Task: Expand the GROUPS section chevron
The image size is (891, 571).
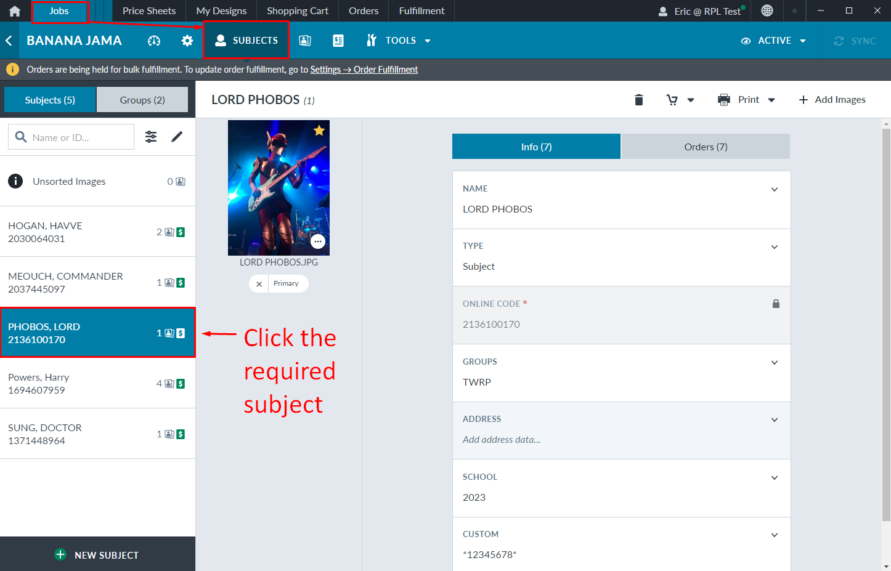Action: pyautogui.click(x=774, y=362)
